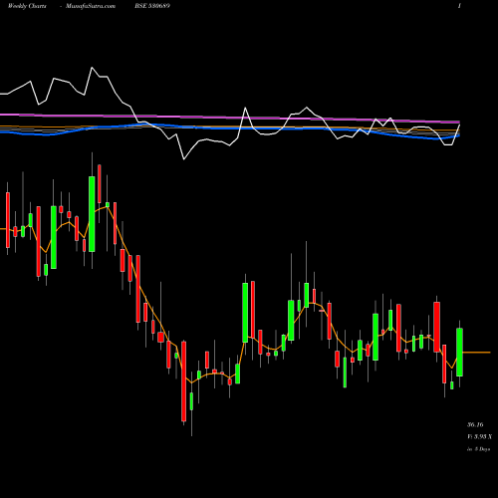
Task: Click the rightmost green candlestick
Action: [x=459, y=353]
